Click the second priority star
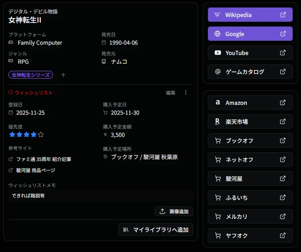 click(x=19, y=135)
